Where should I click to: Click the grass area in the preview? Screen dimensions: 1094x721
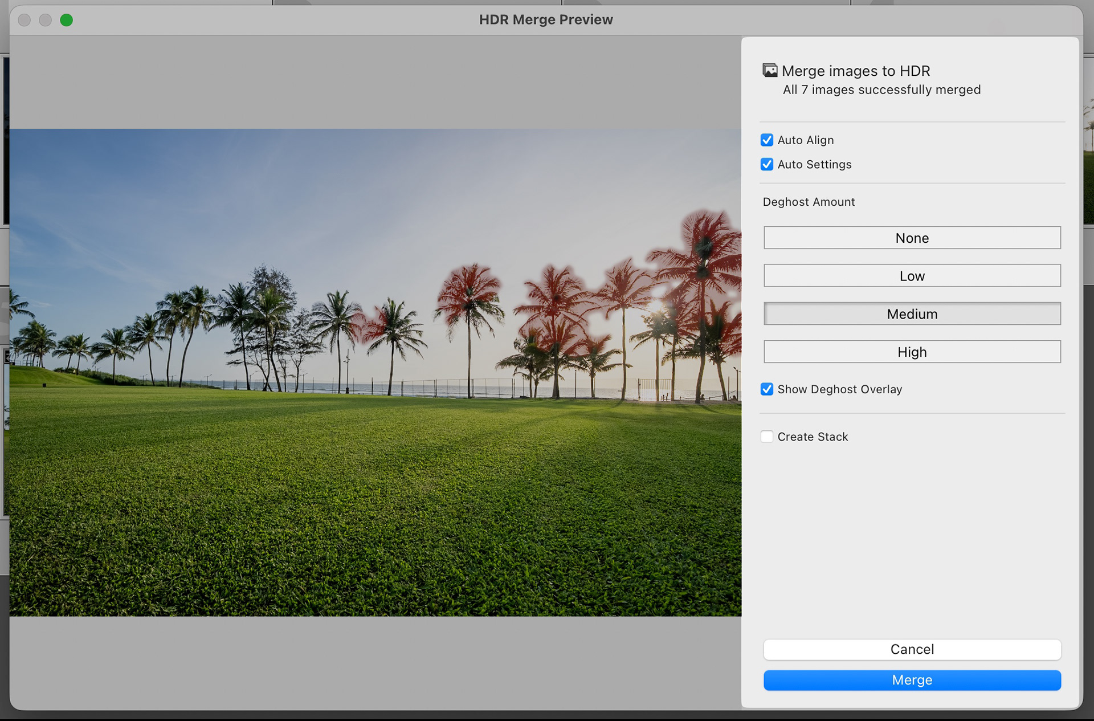point(365,502)
